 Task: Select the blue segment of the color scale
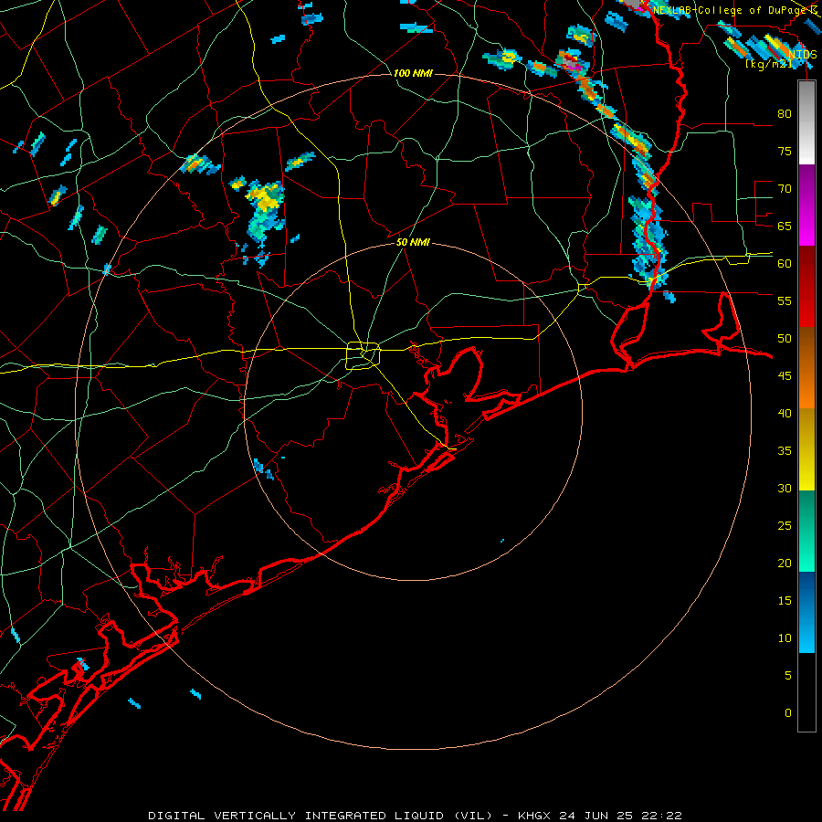pos(806,612)
